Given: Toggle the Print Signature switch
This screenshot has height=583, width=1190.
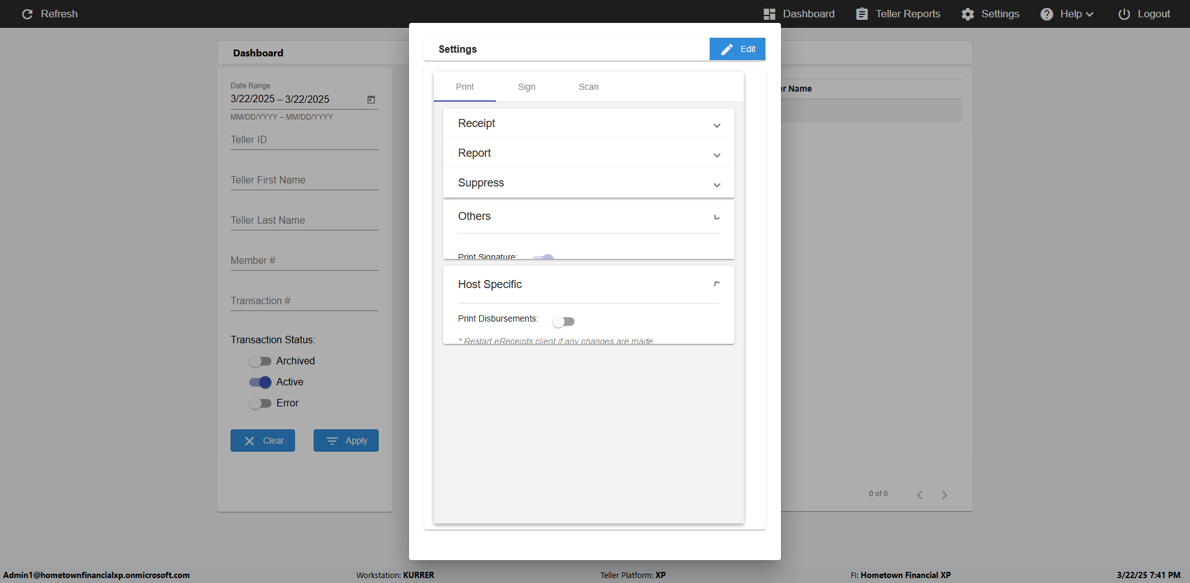Looking at the screenshot, I should 543,256.
